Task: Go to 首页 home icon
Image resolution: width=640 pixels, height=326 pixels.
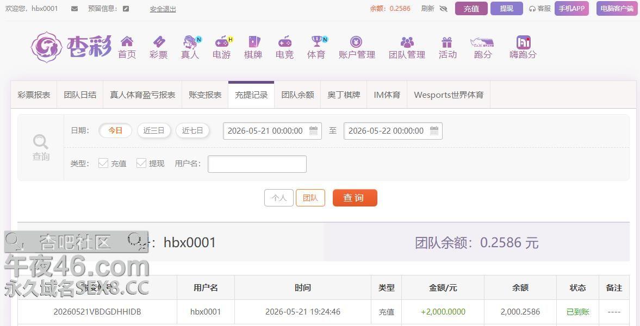Action: click(x=127, y=41)
